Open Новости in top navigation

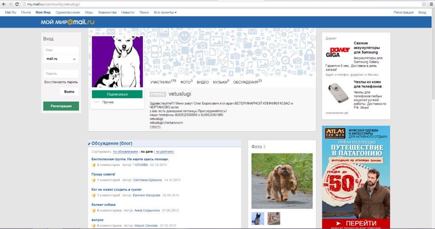click(127, 12)
